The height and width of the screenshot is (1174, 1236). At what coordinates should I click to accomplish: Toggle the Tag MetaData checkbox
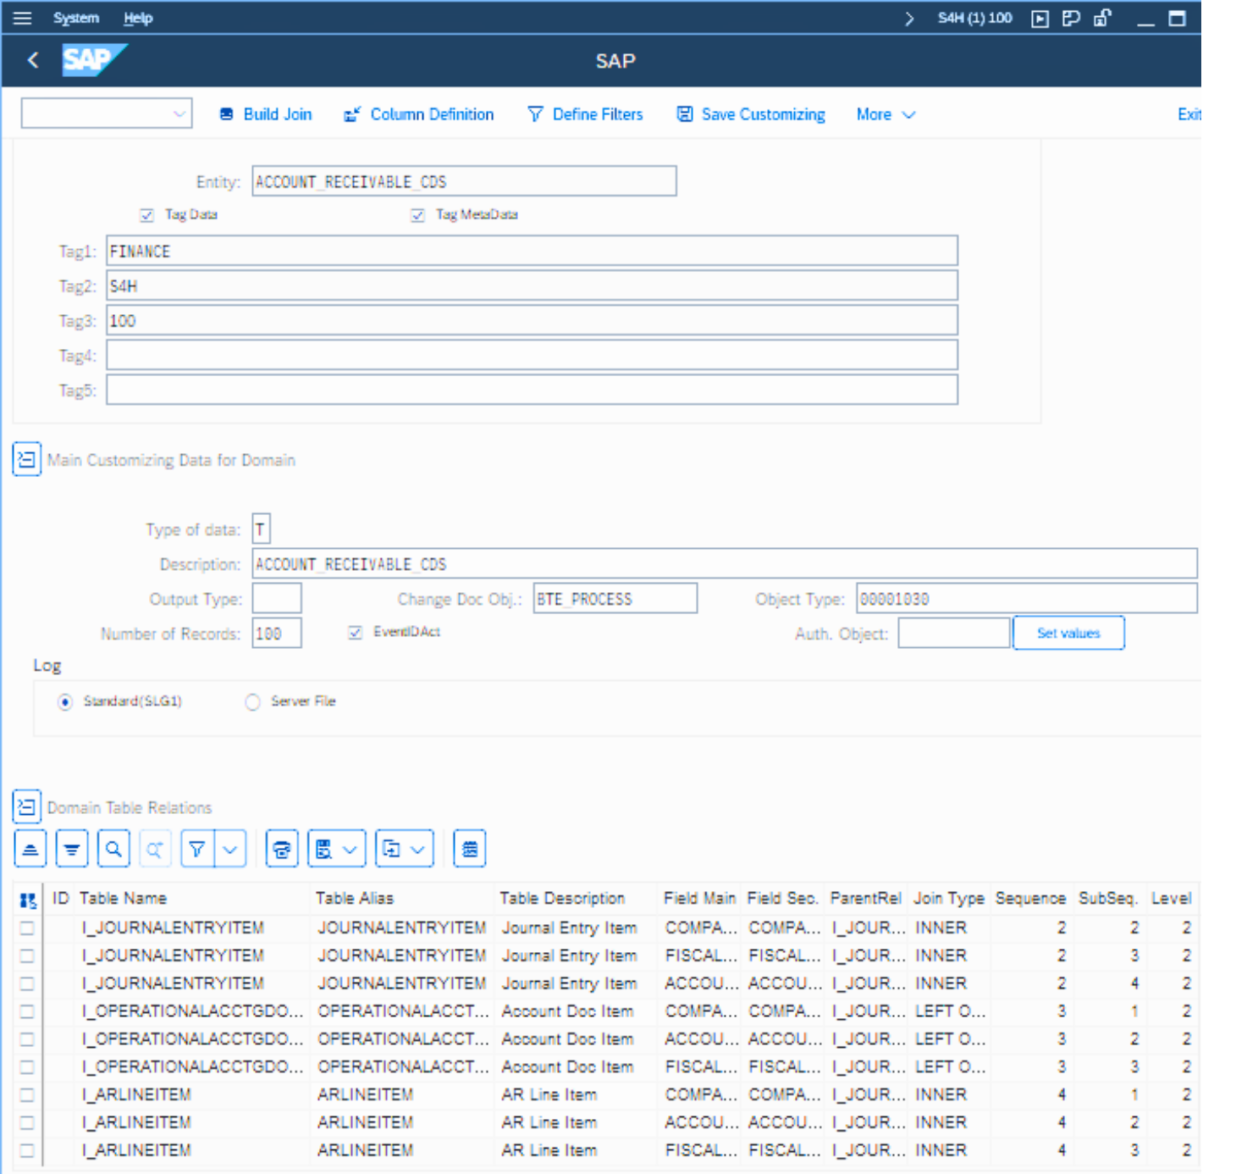417,215
